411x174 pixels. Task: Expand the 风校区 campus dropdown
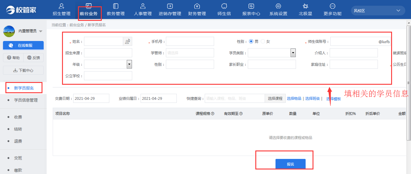pyautogui.click(x=378, y=11)
